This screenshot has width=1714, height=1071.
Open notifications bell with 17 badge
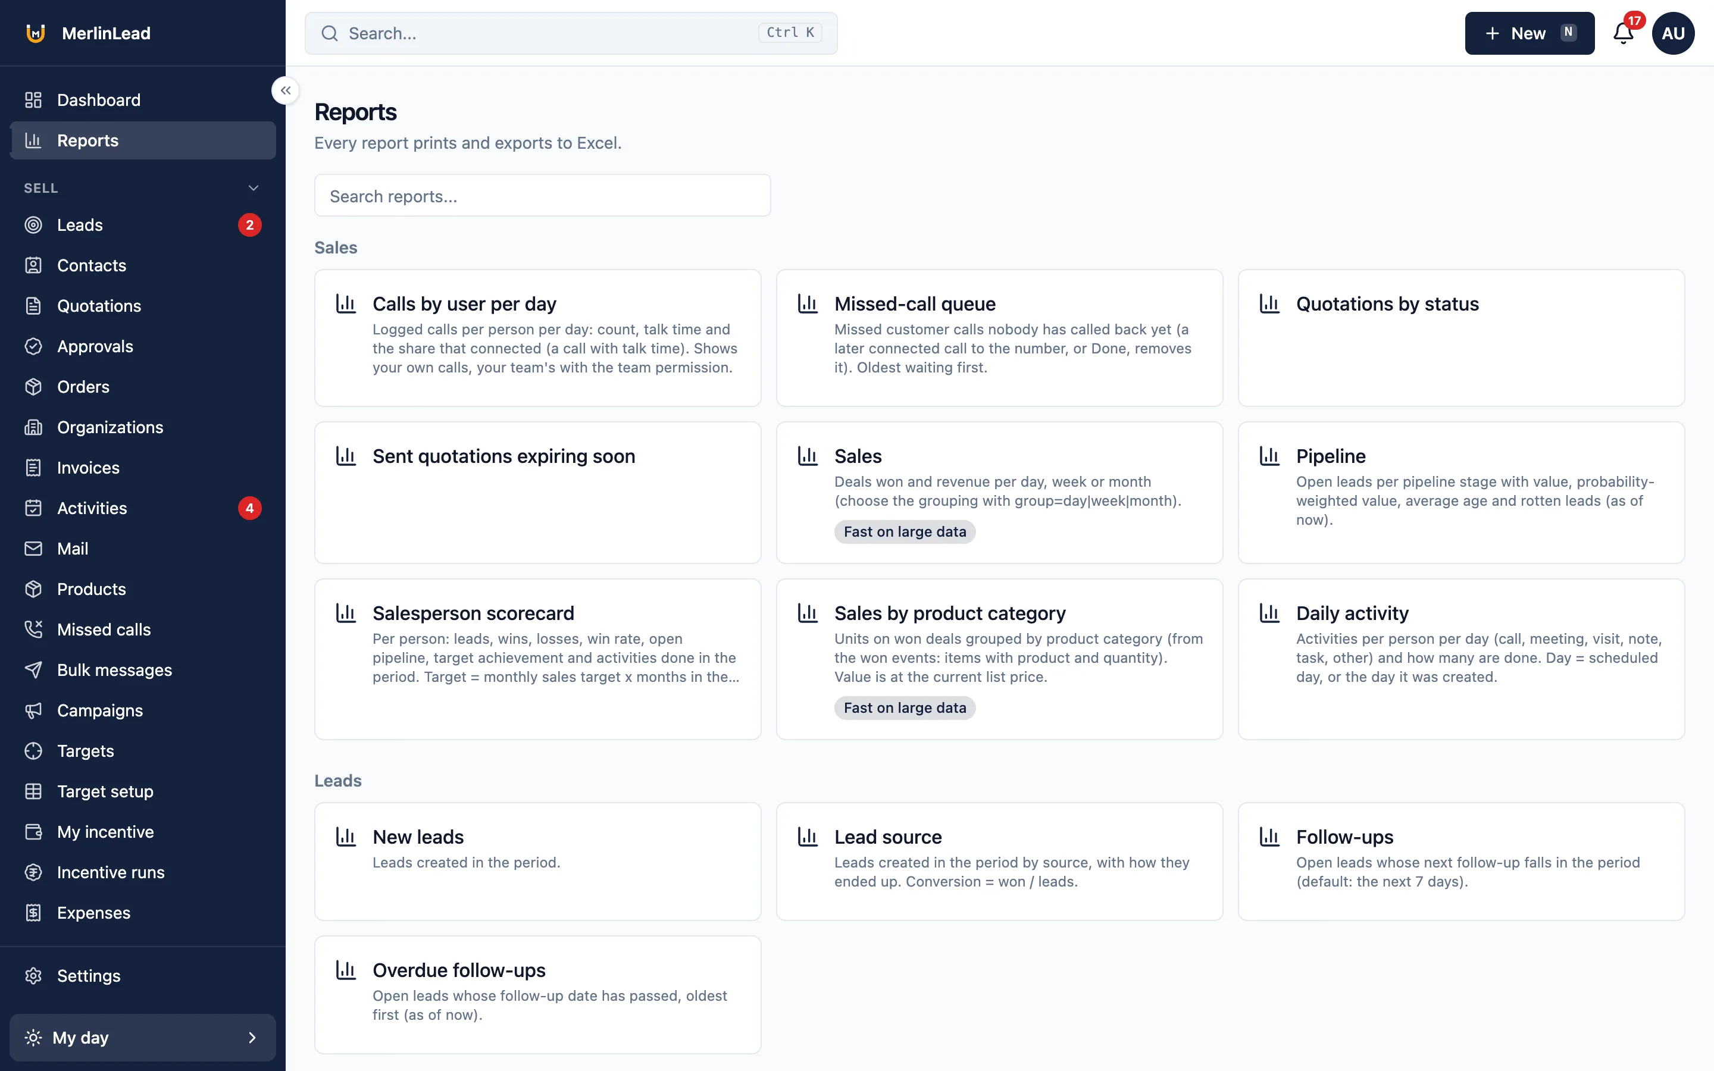tap(1624, 33)
